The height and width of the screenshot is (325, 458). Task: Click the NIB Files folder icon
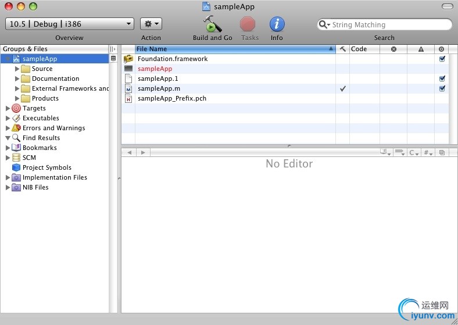(16, 187)
